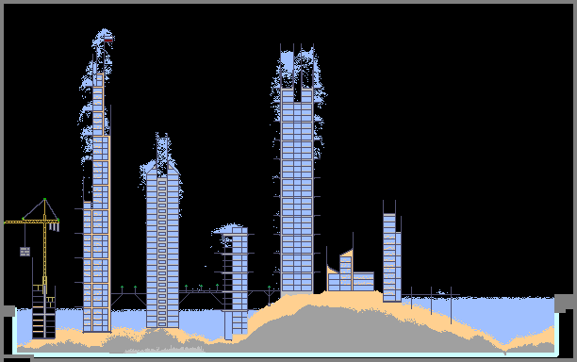Click the crane's hanging counterweights

coord(54,226)
